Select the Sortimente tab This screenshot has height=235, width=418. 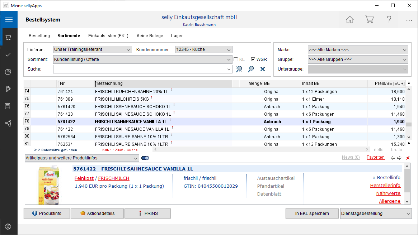click(69, 36)
